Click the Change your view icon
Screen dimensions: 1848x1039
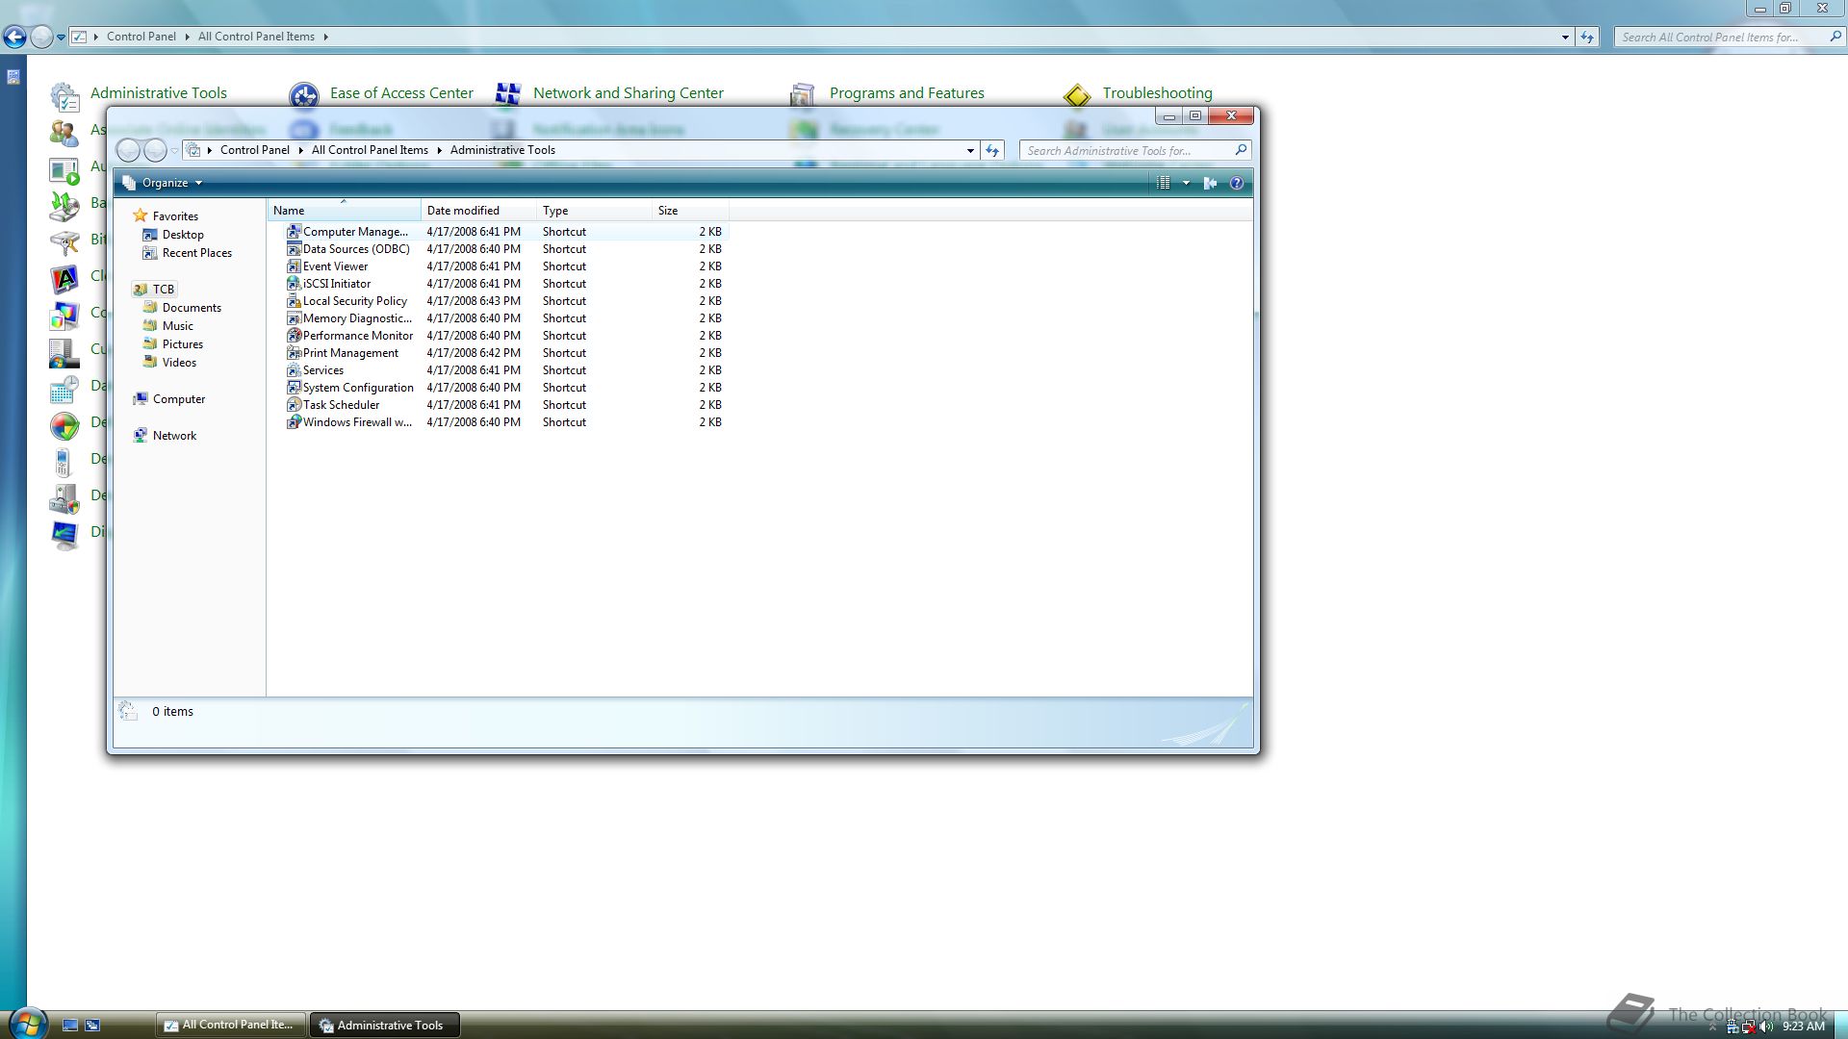click(x=1164, y=183)
